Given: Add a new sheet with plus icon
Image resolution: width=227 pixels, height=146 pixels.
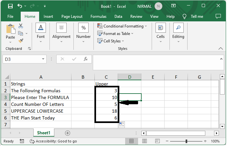Looking at the screenshot, I should pos(68,133).
